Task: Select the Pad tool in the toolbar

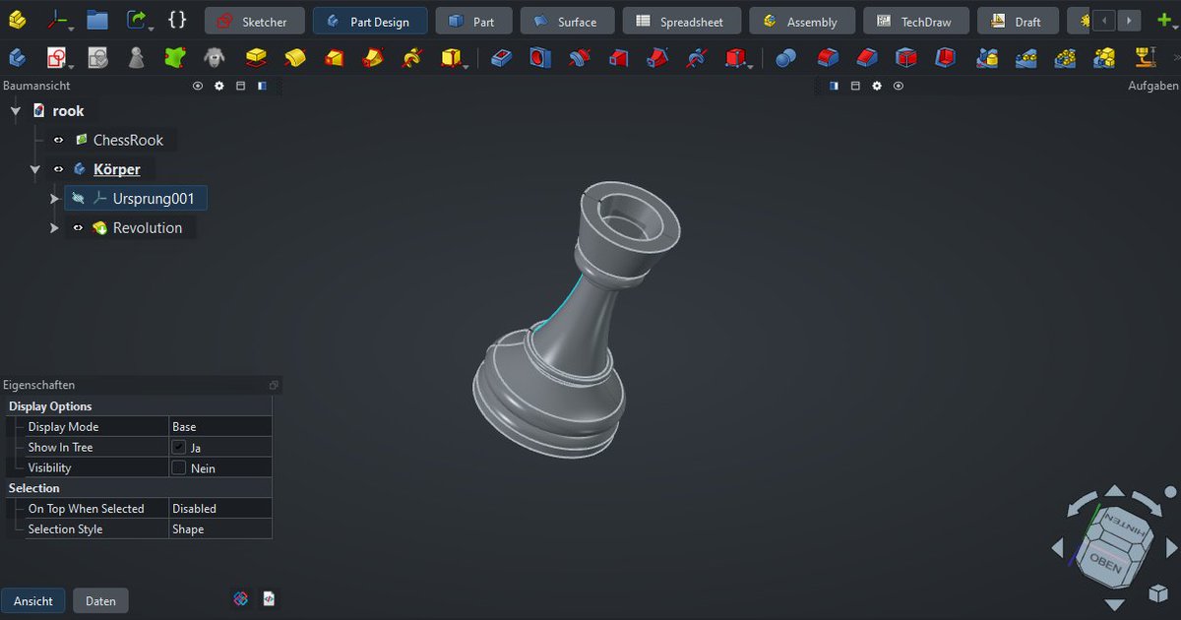Action: click(256, 58)
